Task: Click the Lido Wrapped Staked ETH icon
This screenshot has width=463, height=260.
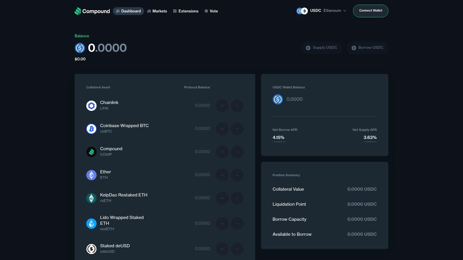Action: pos(91,224)
